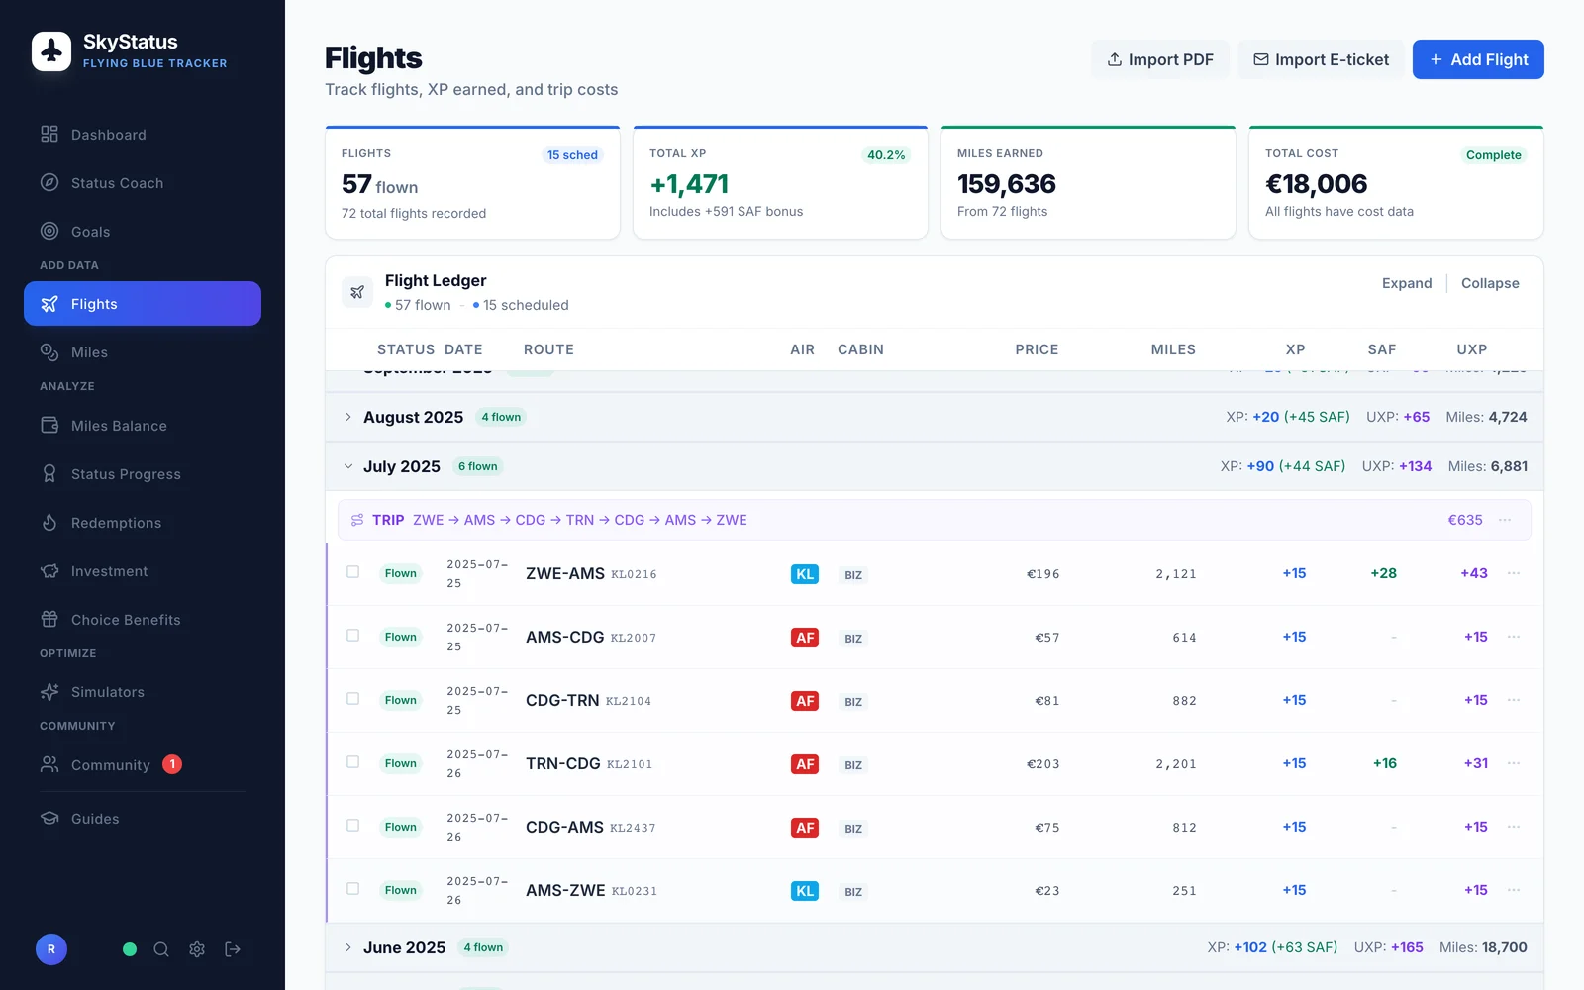The height and width of the screenshot is (990, 1584).
Task: Open Dashboard in the sidebar
Action: pos(143,135)
